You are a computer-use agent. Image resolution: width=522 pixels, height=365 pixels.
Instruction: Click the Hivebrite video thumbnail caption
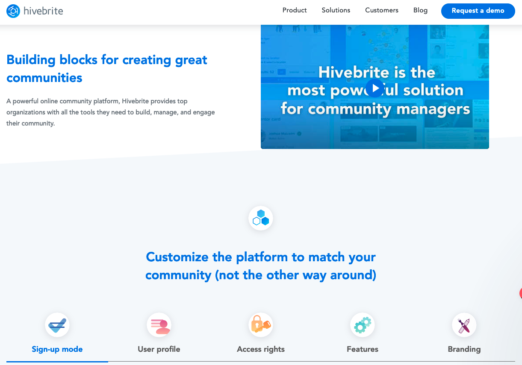375,90
